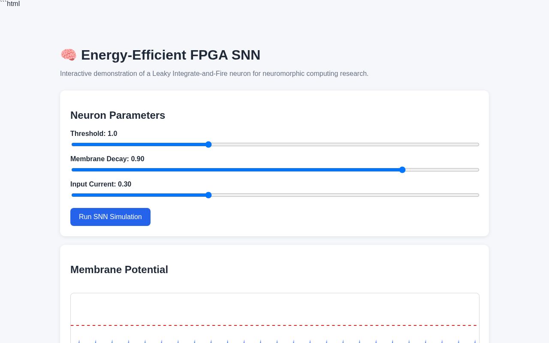Image resolution: width=549 pixels, height=343 pixels.
Task: Click the Input Current slider handle
Action: click(208, 195)
